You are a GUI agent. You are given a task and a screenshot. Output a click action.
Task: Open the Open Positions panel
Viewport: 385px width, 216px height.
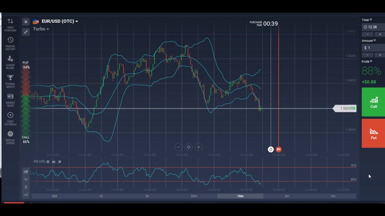point(10,25)
